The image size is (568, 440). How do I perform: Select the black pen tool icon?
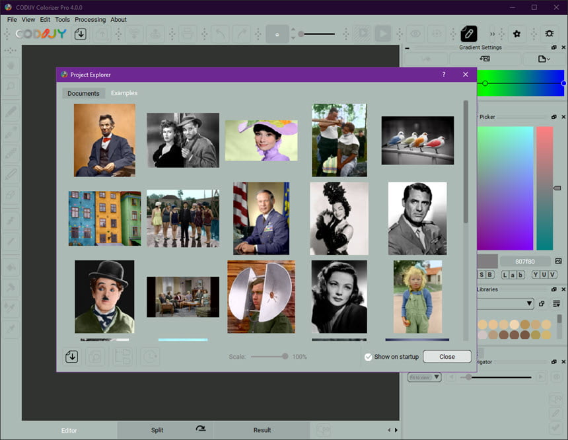[x=468, y=34]
